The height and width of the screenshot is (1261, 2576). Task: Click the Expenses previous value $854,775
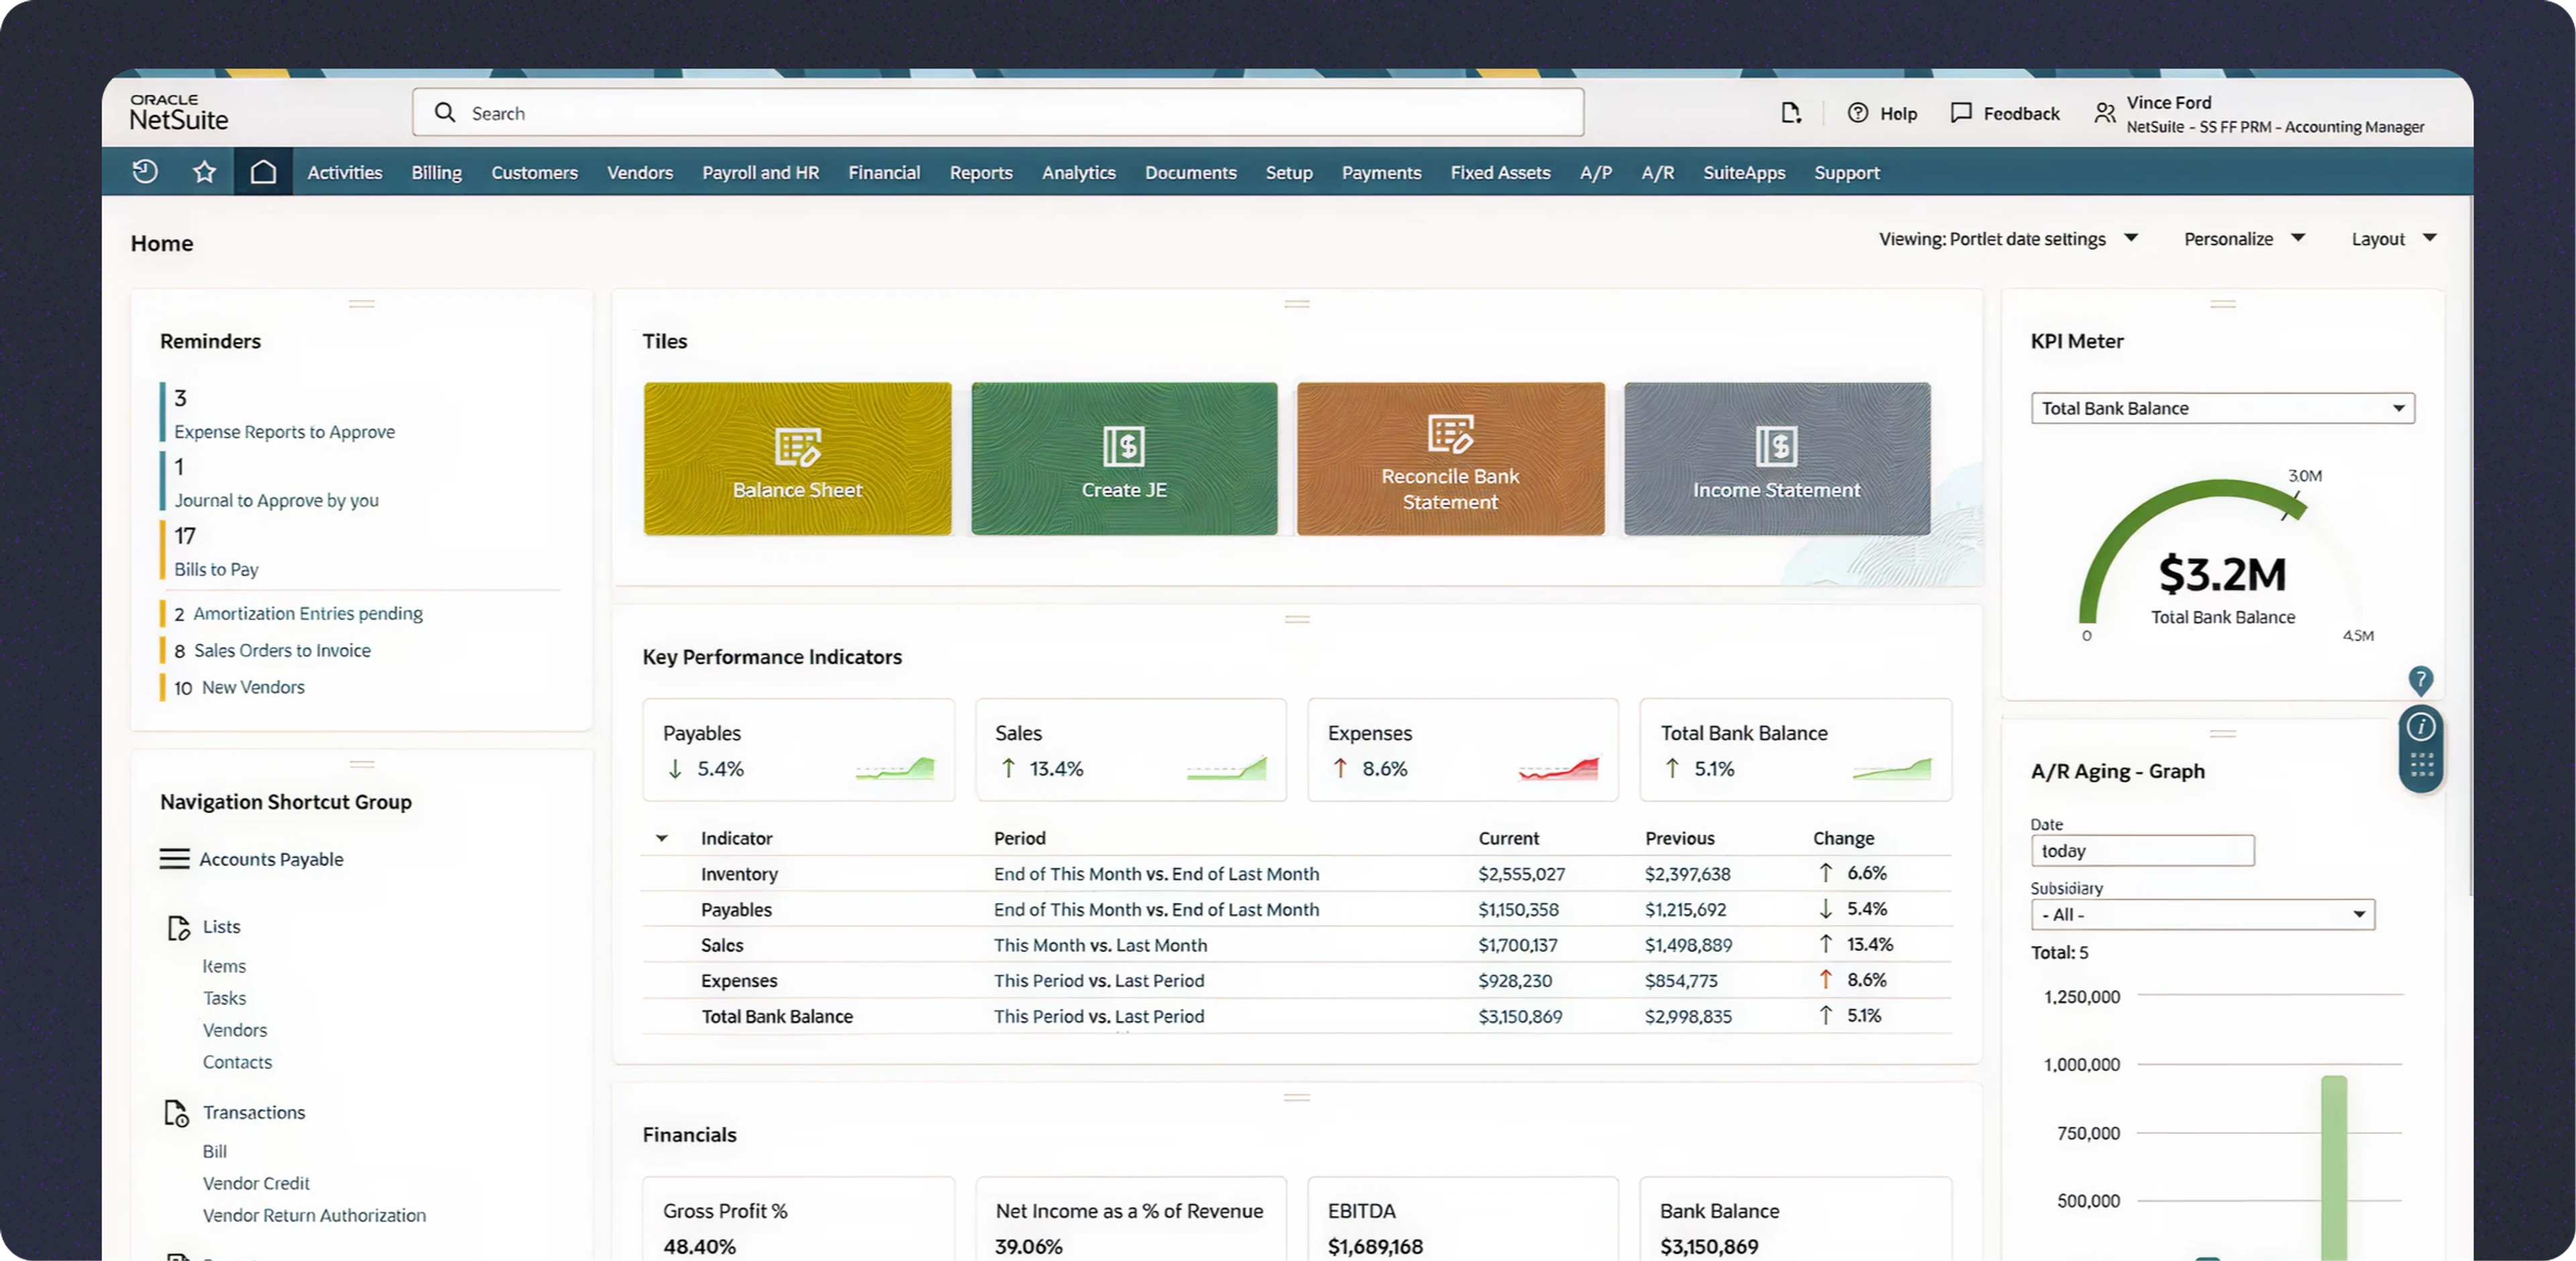coord(1681,981)
